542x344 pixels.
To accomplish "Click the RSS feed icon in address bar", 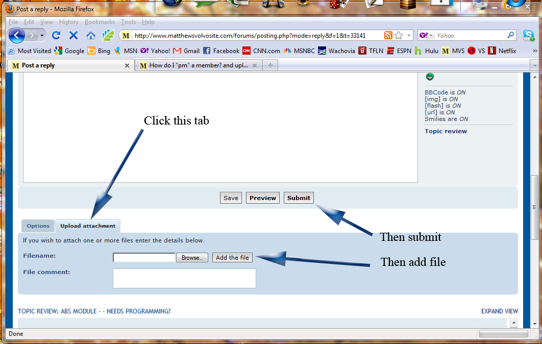I will coord(388,35).
